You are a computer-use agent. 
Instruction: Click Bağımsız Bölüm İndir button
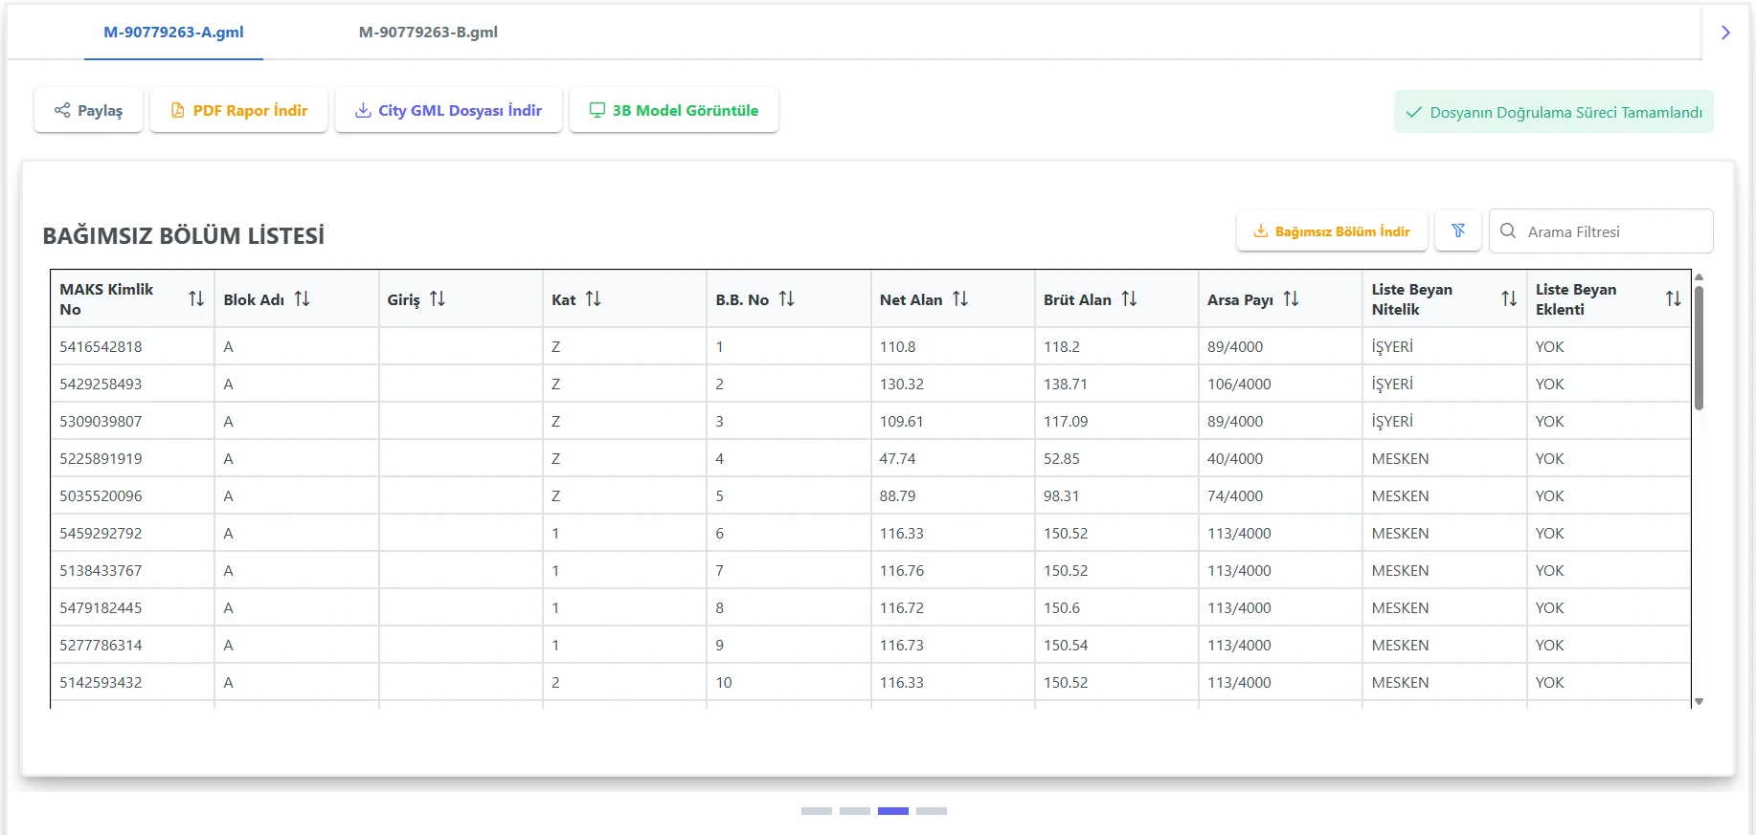(x=1331, y=231)
